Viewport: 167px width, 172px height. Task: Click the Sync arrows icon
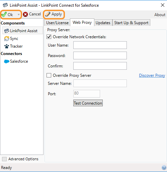(x=7, y=39)
